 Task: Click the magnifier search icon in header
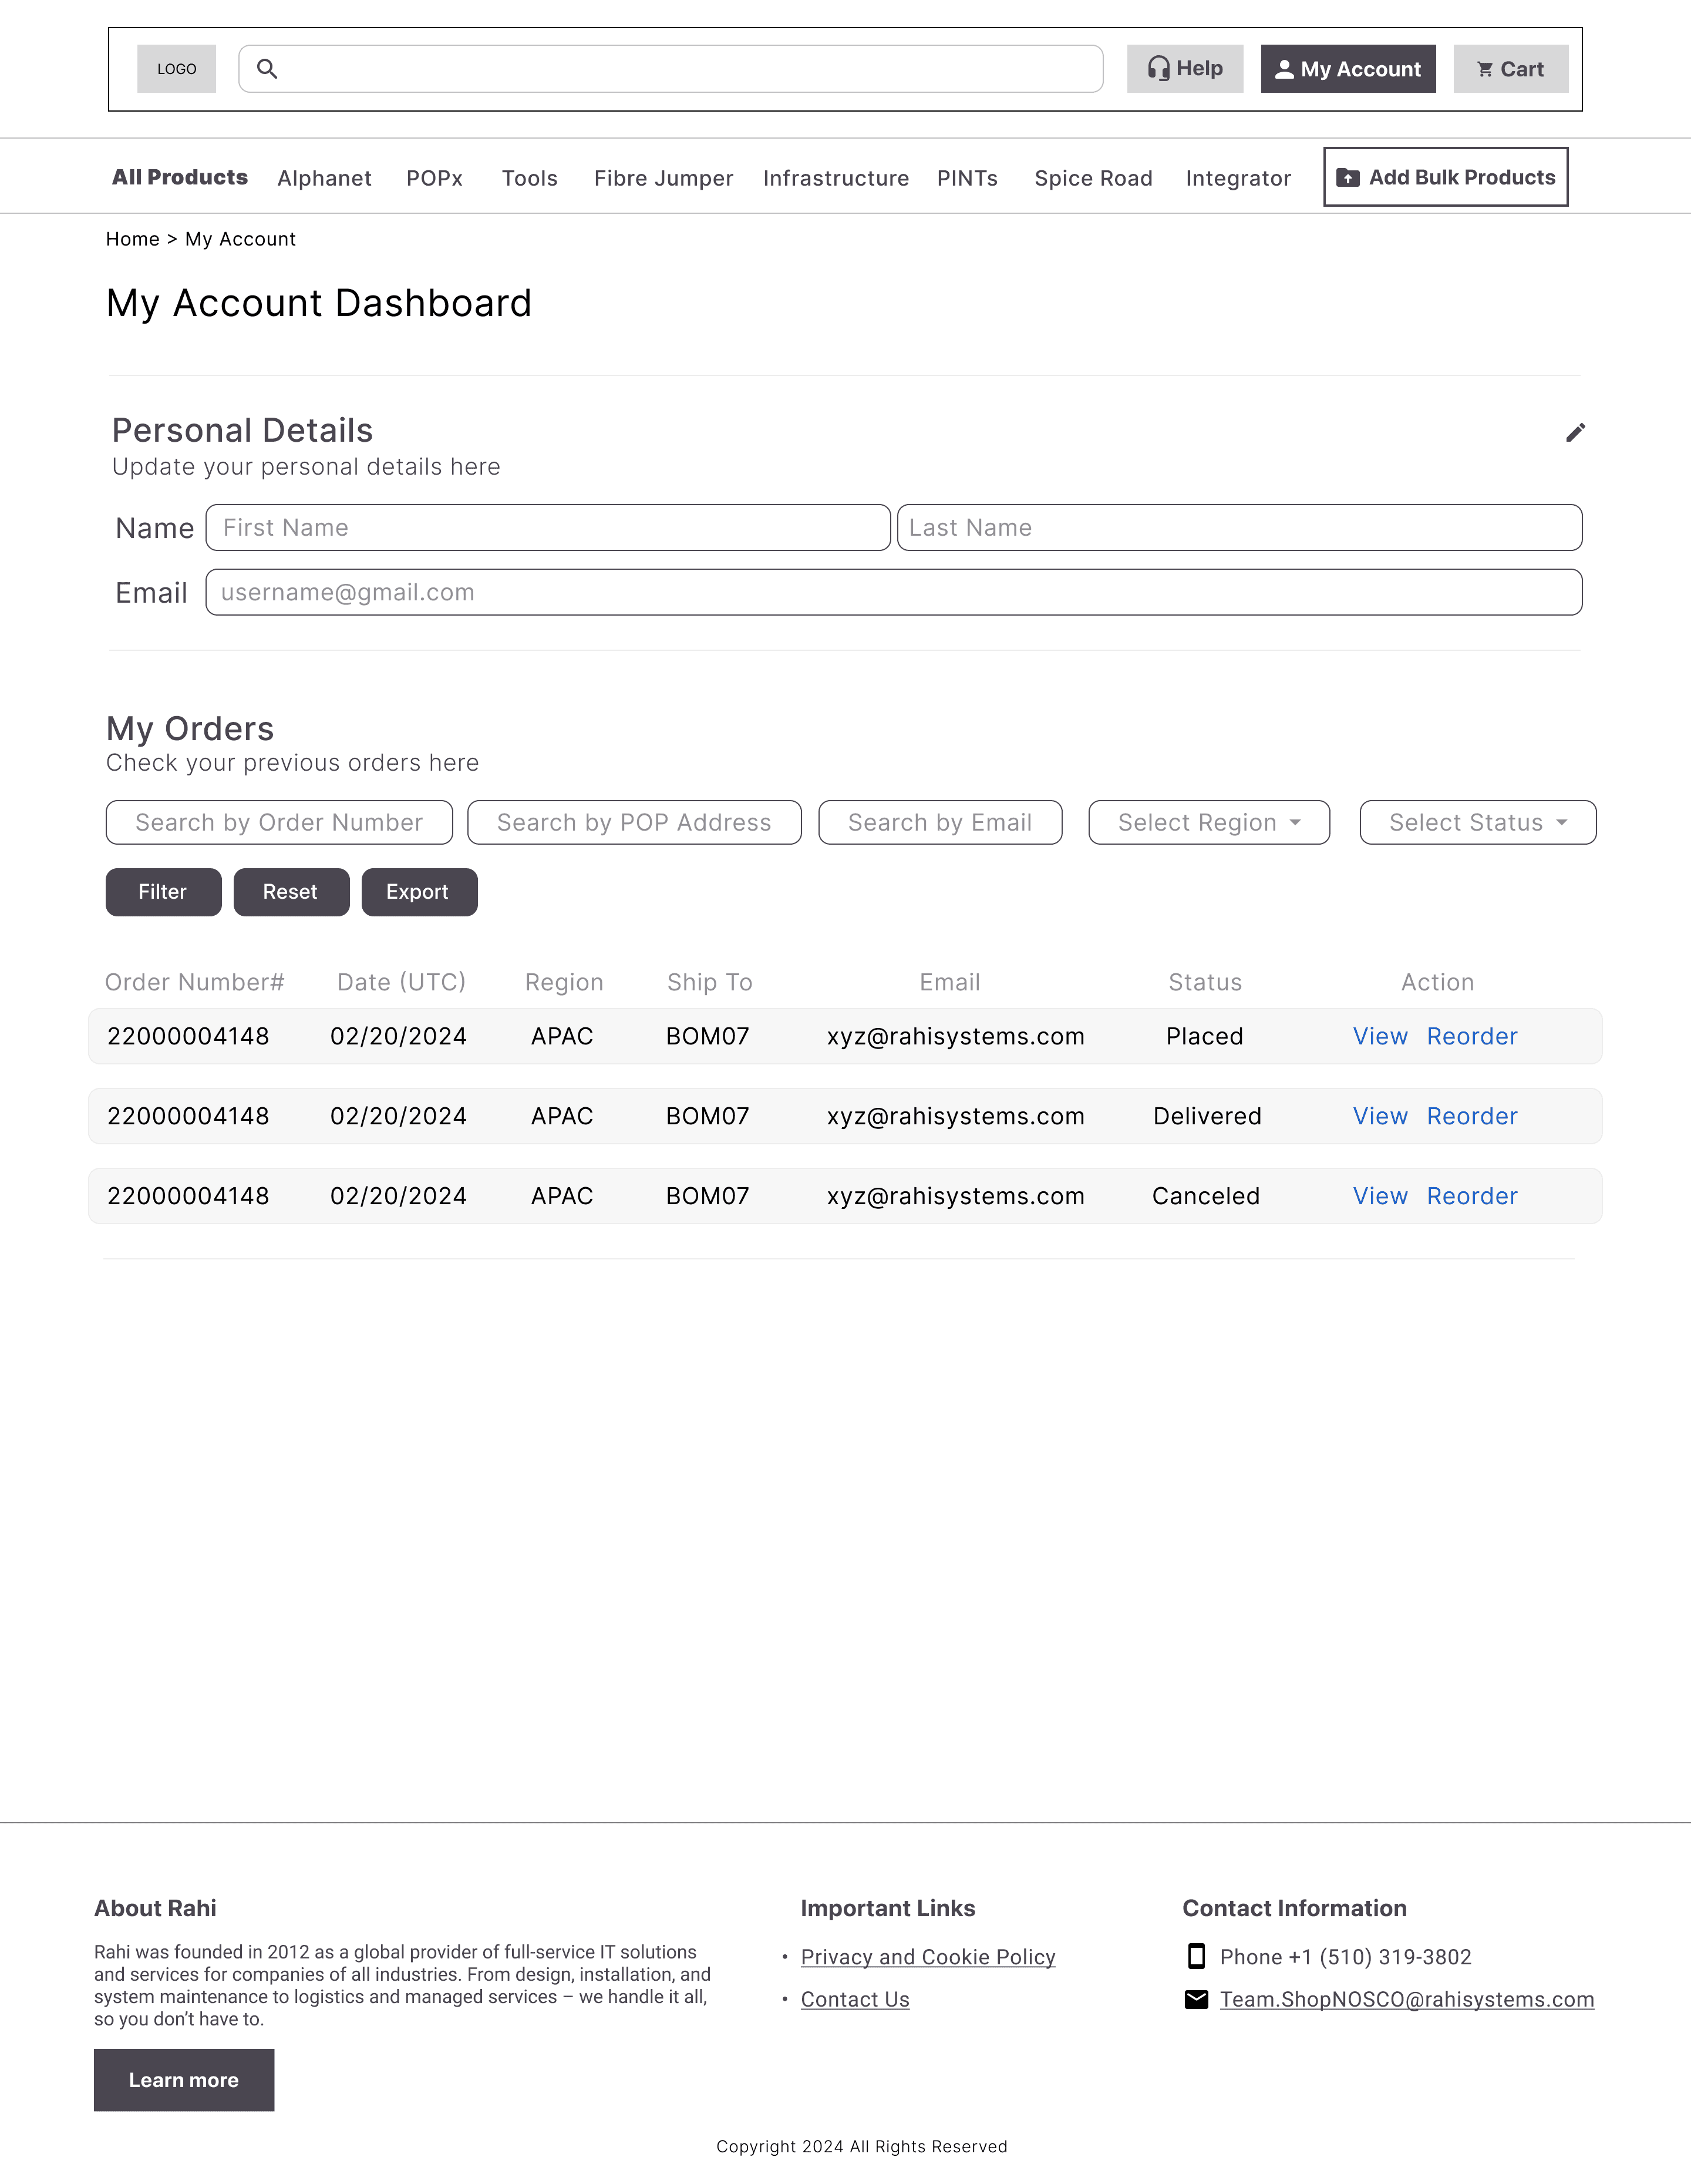(267, 69)
